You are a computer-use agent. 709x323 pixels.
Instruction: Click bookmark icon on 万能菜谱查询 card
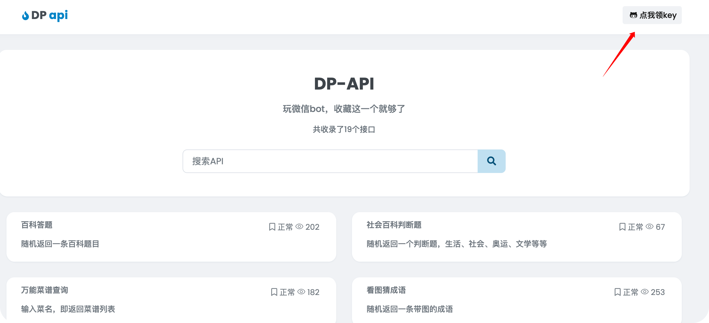(274, 292)
